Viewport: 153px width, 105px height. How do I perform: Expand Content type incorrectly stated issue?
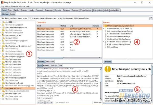click(x=104, y=29)
